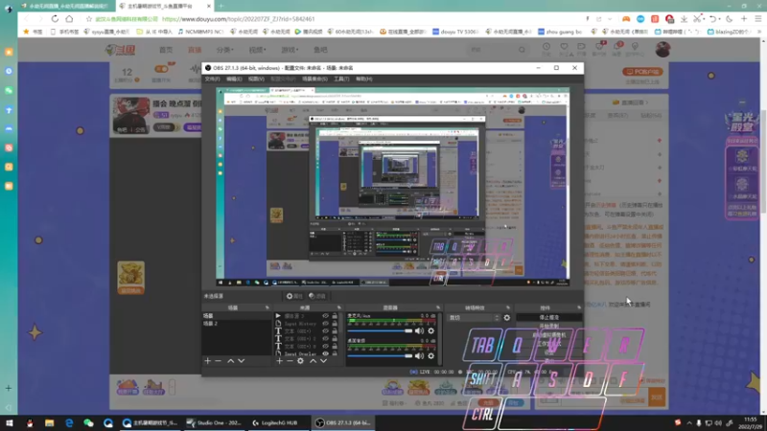Toggle visibility of Input Overlay source
Screen dimensions: 767x431
point(325,353)
